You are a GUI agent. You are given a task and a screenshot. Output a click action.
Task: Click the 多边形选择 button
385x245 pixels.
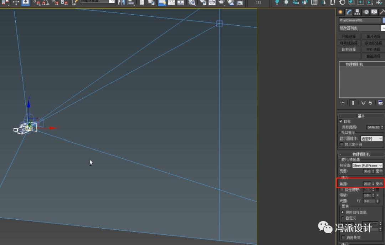coord(373,43)
